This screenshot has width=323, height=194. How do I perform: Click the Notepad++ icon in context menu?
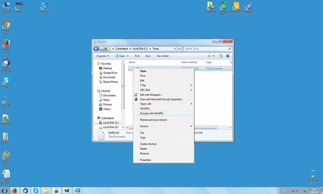(x=136, y=95)
